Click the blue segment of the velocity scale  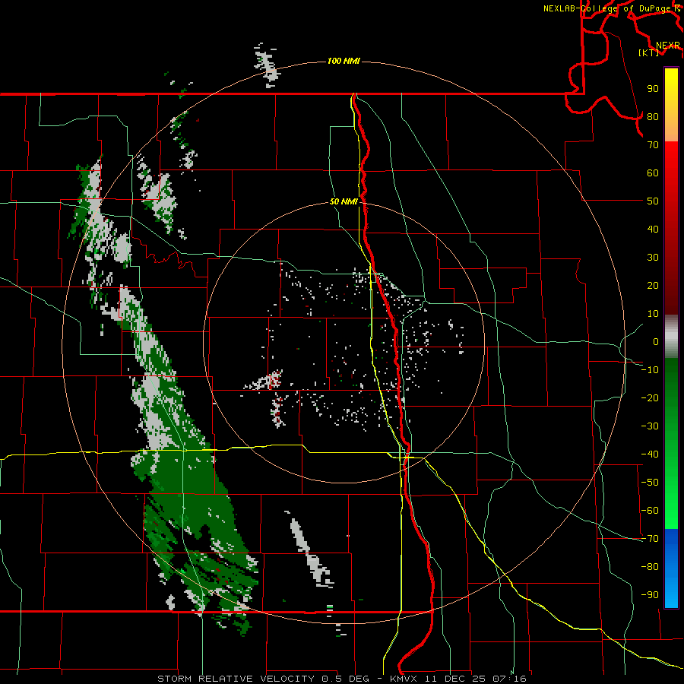click(671, 568)
